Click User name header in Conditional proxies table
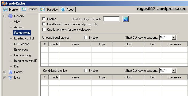The image size is (188, 96). [174, 77]
